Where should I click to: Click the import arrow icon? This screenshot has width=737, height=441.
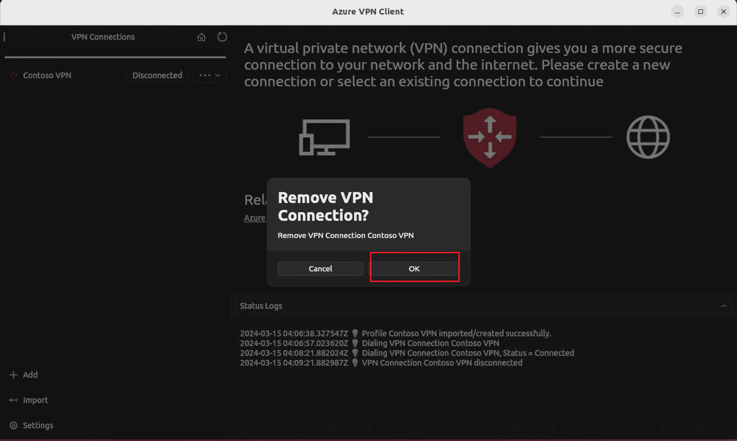click(13, 400)
